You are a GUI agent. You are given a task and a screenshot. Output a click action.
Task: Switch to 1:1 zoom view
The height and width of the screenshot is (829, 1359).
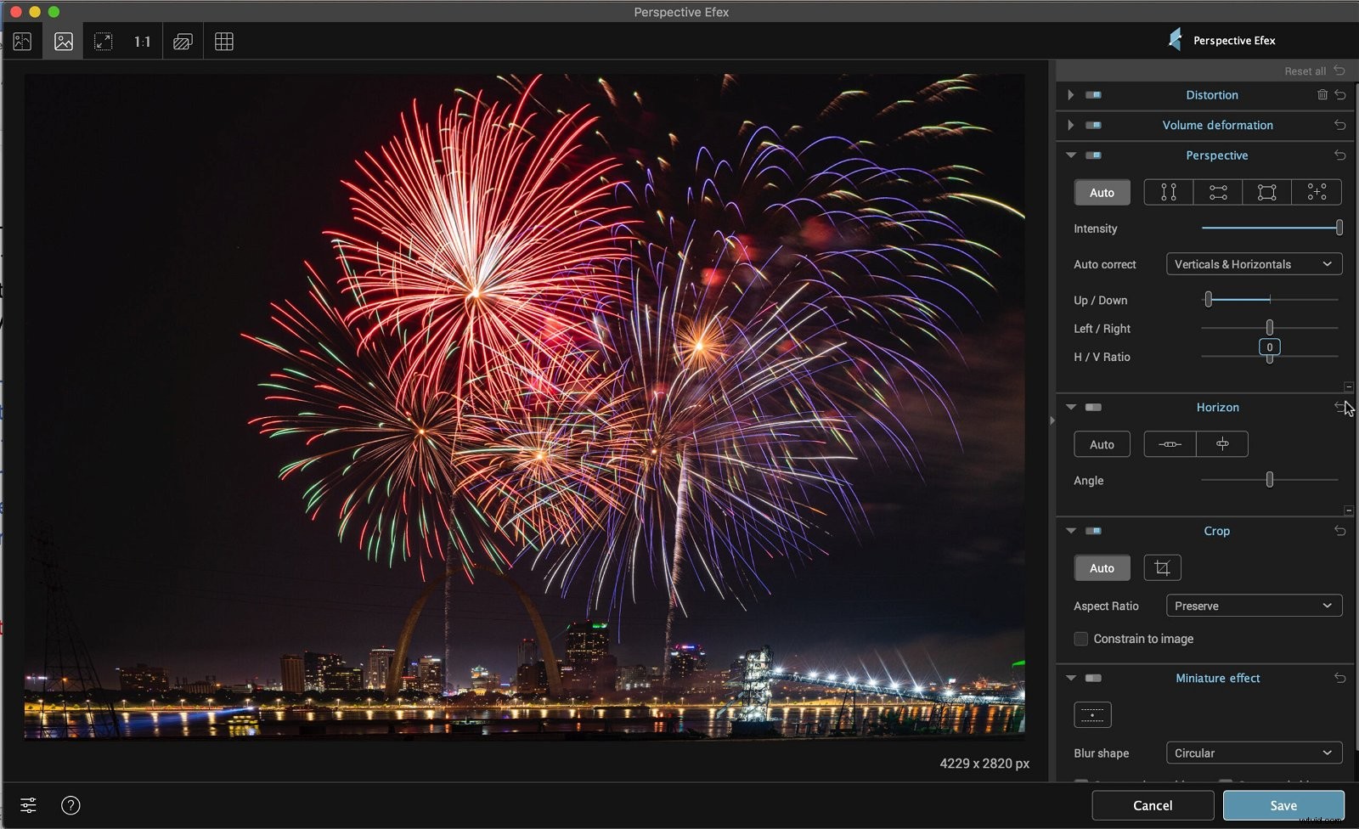click(x=142, y=41)
